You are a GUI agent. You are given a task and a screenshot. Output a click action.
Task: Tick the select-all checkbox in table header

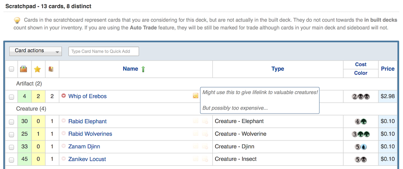pos(11,69)
